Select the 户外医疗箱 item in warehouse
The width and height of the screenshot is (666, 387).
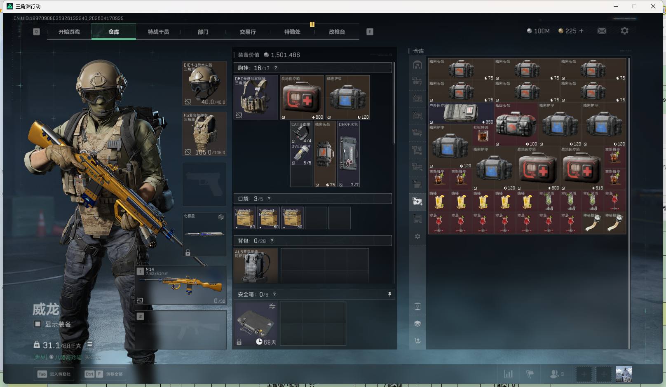pyautogui.click(x=461, y=113)
